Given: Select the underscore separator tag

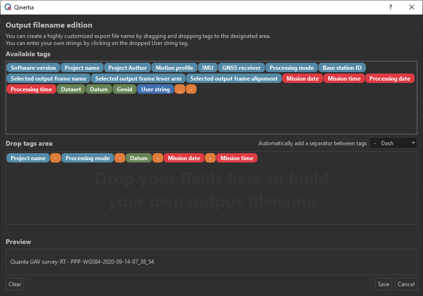Looking at the screenshot, I should click(x=180, y=89).
